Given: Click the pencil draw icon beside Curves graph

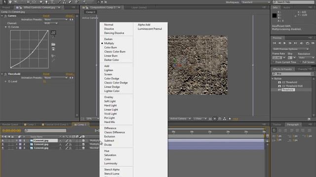Looking at the screenshot, I should [x=53, y=37].
